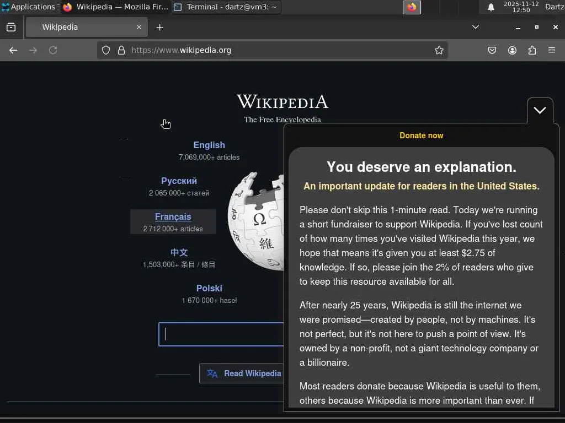Open the Firefox account icon
This screenshot has width=565, height=423.
click(x=512, y=50)
